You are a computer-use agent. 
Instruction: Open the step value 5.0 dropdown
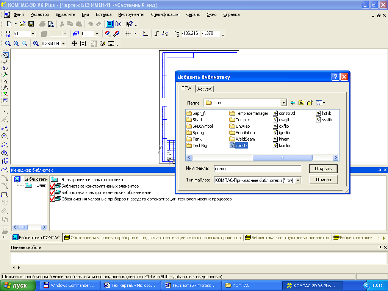[33, 34]
